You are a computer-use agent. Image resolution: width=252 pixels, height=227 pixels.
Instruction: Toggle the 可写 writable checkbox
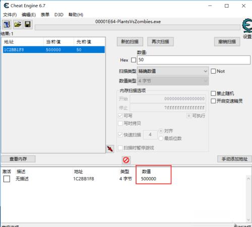(120, 116)
